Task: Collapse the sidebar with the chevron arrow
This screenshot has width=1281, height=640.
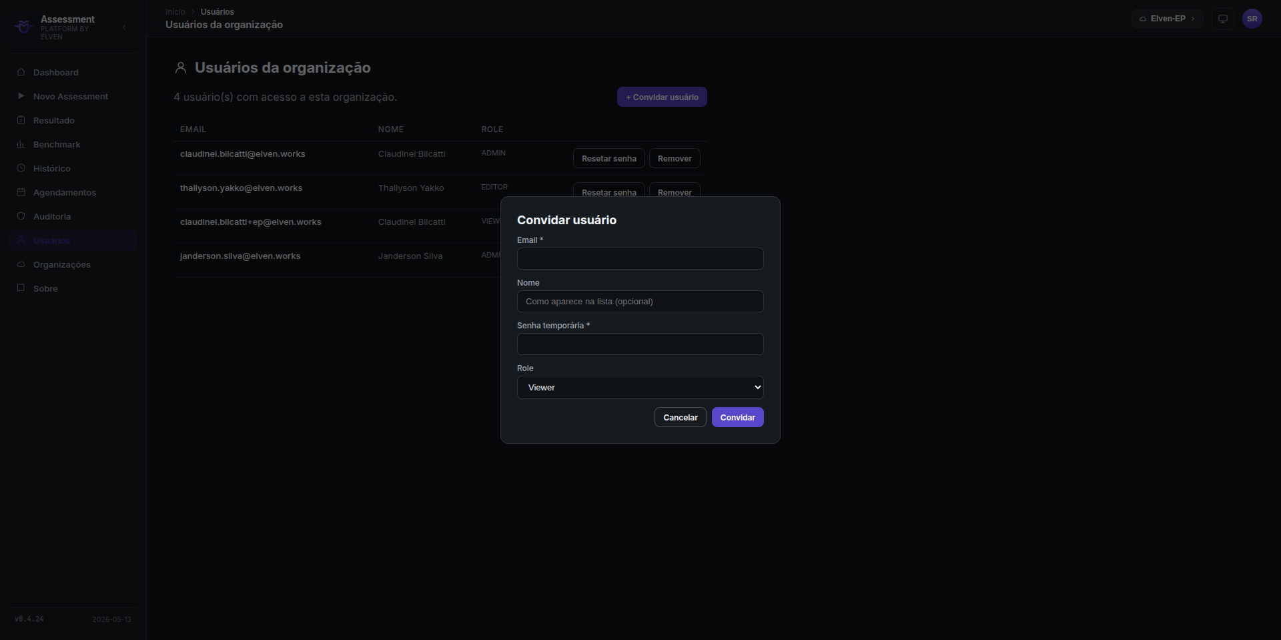Action: [124, 27]
